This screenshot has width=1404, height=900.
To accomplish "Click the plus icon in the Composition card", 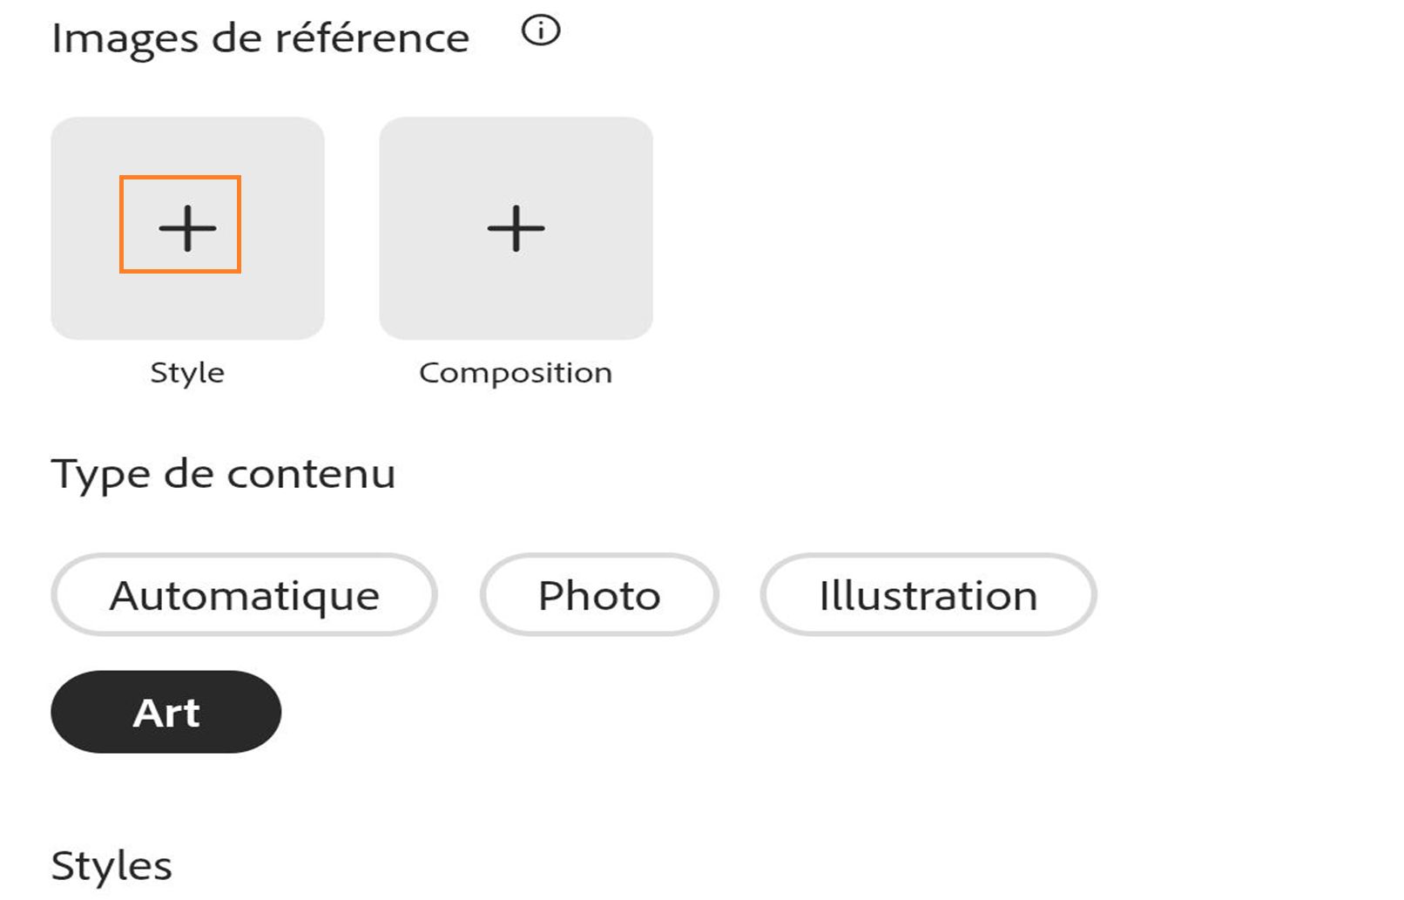I will [x=516, y=228].
